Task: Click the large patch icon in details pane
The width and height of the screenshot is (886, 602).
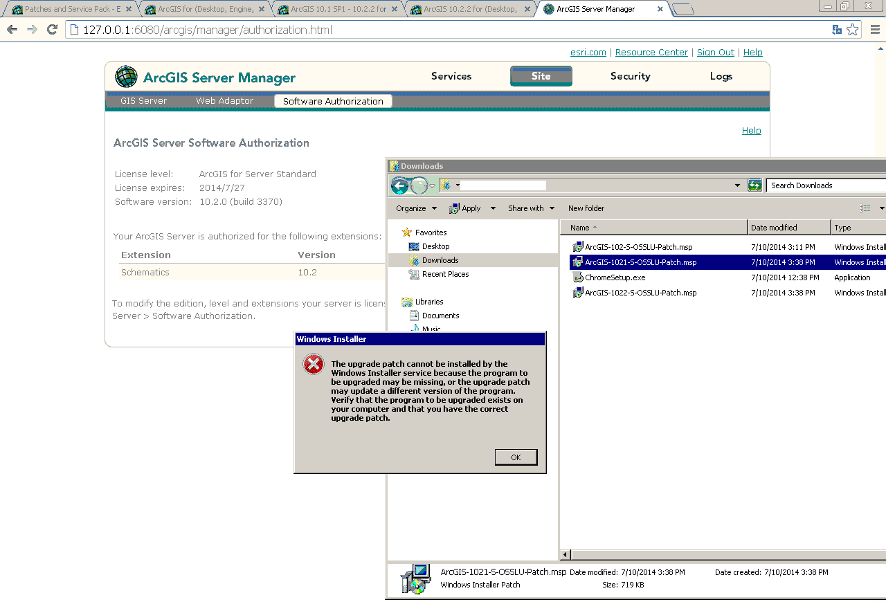Action: [x=416, y=579]
